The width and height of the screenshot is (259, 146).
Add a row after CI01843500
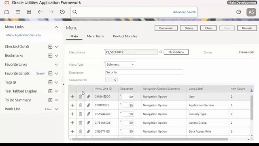[72, 97]
